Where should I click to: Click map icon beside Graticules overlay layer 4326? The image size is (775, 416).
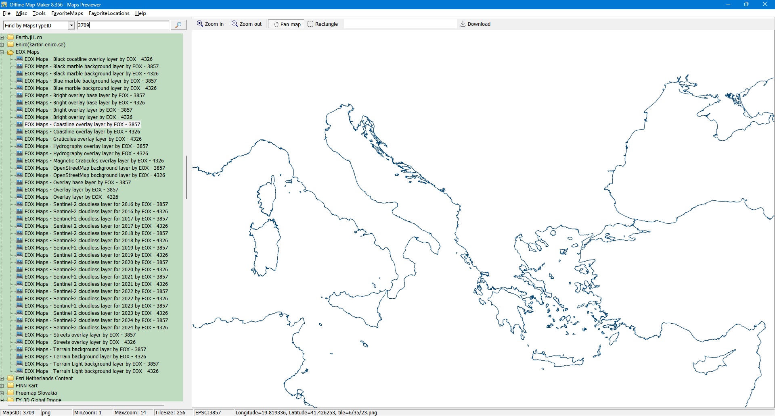pyautogui.click(x=19, y=139)
